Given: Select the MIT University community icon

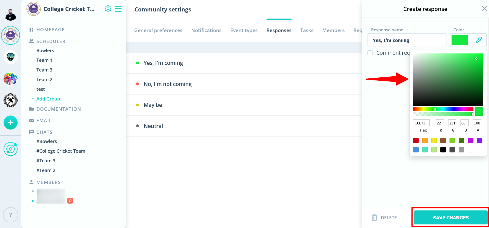Looking at the screenshot, I should pyautogui.click(x=10, y=35).
